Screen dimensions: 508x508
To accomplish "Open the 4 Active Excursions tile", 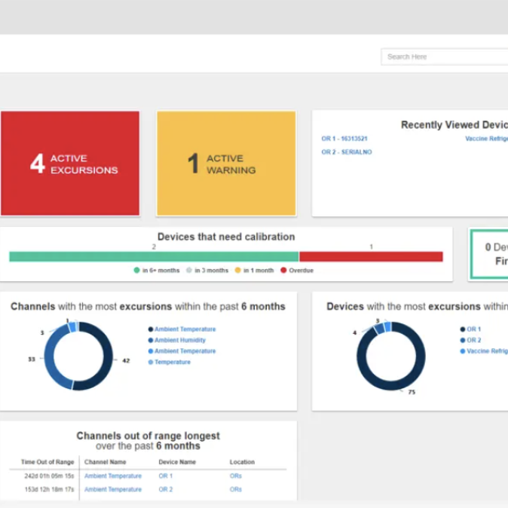I will click(x=70, y=164).
